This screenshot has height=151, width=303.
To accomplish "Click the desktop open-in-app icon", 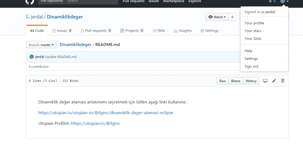I will coord(265,81).
